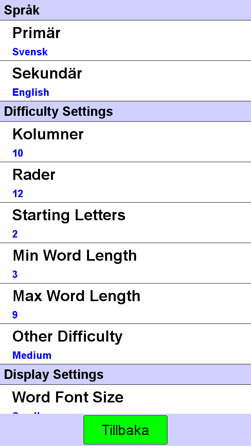The image size is (251, 446).
Task: Open the Starting Letters setting
Action: coord(125,223)
